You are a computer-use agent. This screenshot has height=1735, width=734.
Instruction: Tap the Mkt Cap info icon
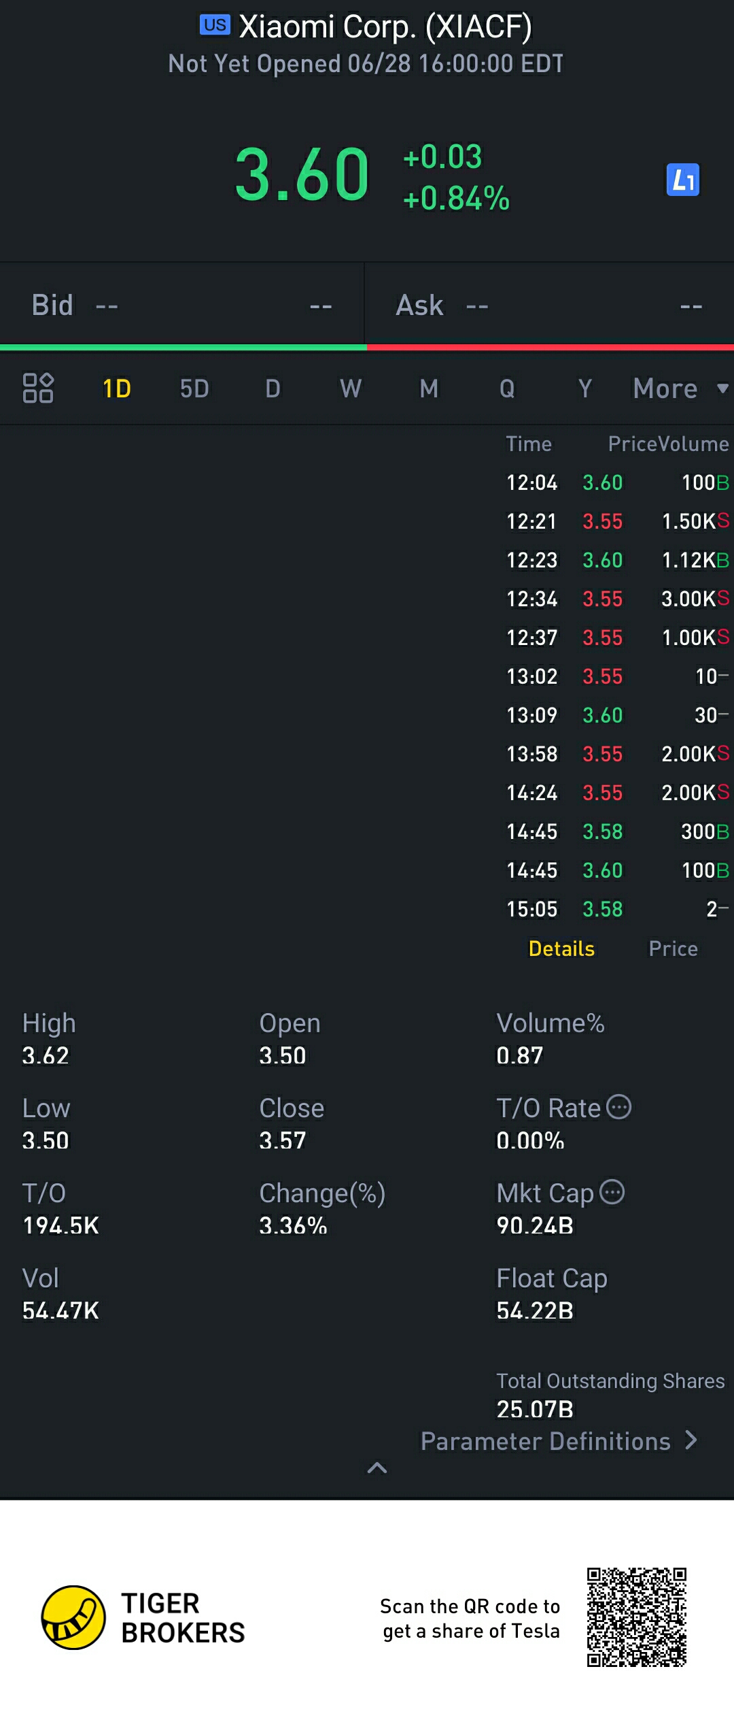(x=612, y=1192)
